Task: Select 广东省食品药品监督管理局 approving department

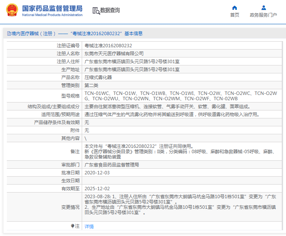Action: click(112, 165)
